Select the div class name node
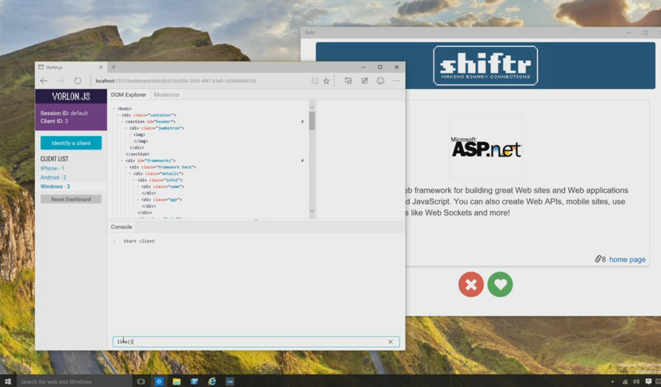 click(x=163, y=186)
